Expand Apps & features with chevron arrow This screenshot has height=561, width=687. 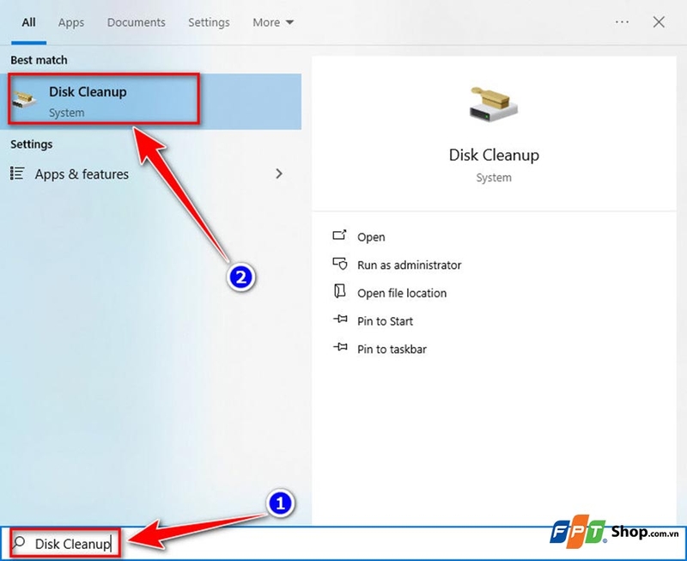279,174
